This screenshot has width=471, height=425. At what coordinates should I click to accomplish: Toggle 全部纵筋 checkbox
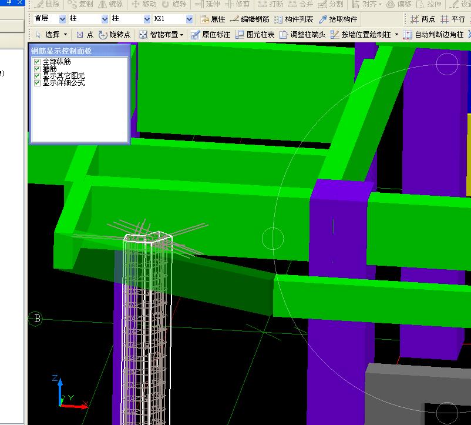[37, 62]
